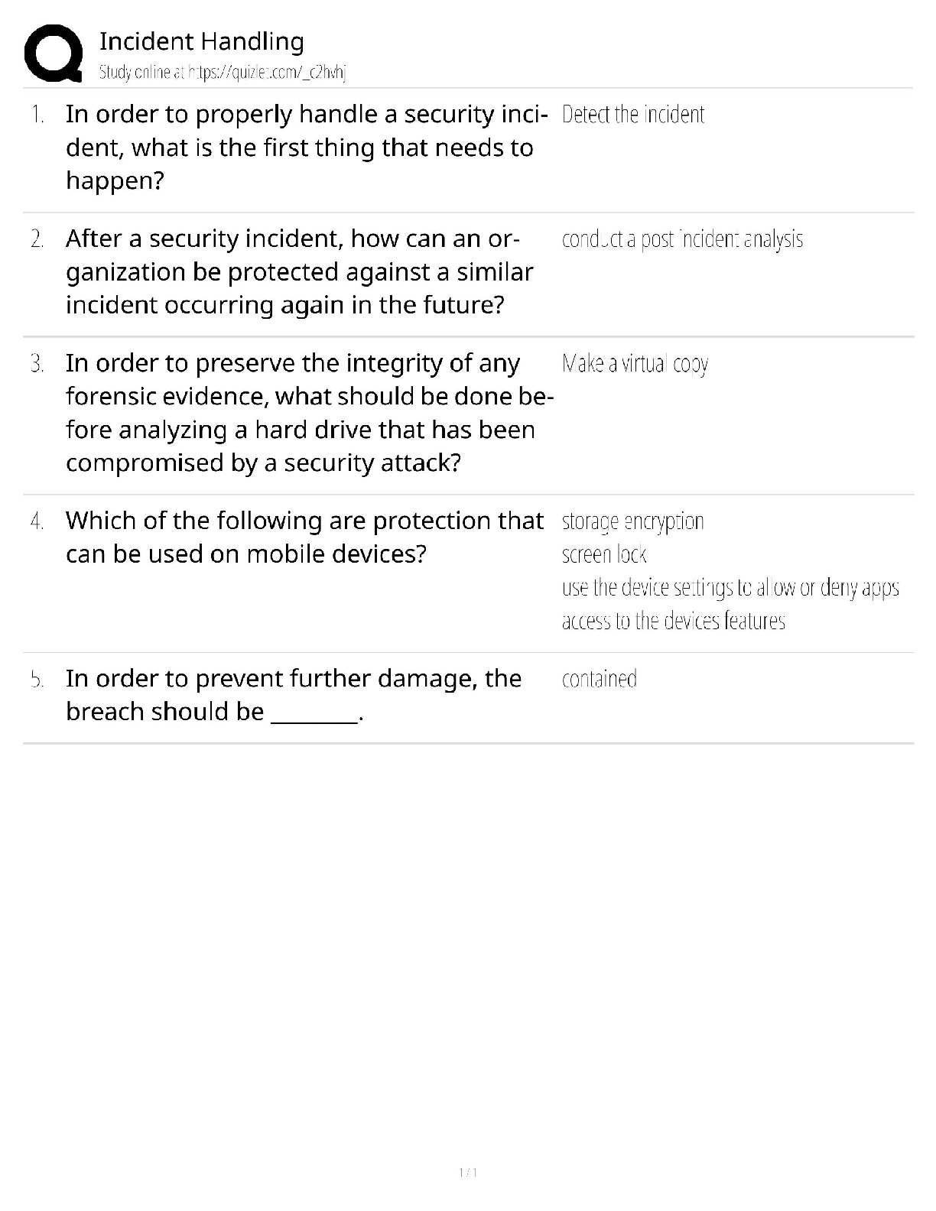Click the number '1.' beside first question
The image size is (936, 1211).
click(37, 115)
